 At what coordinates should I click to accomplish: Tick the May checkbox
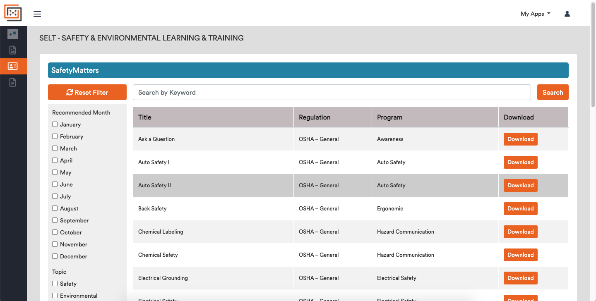coord(55,172)
